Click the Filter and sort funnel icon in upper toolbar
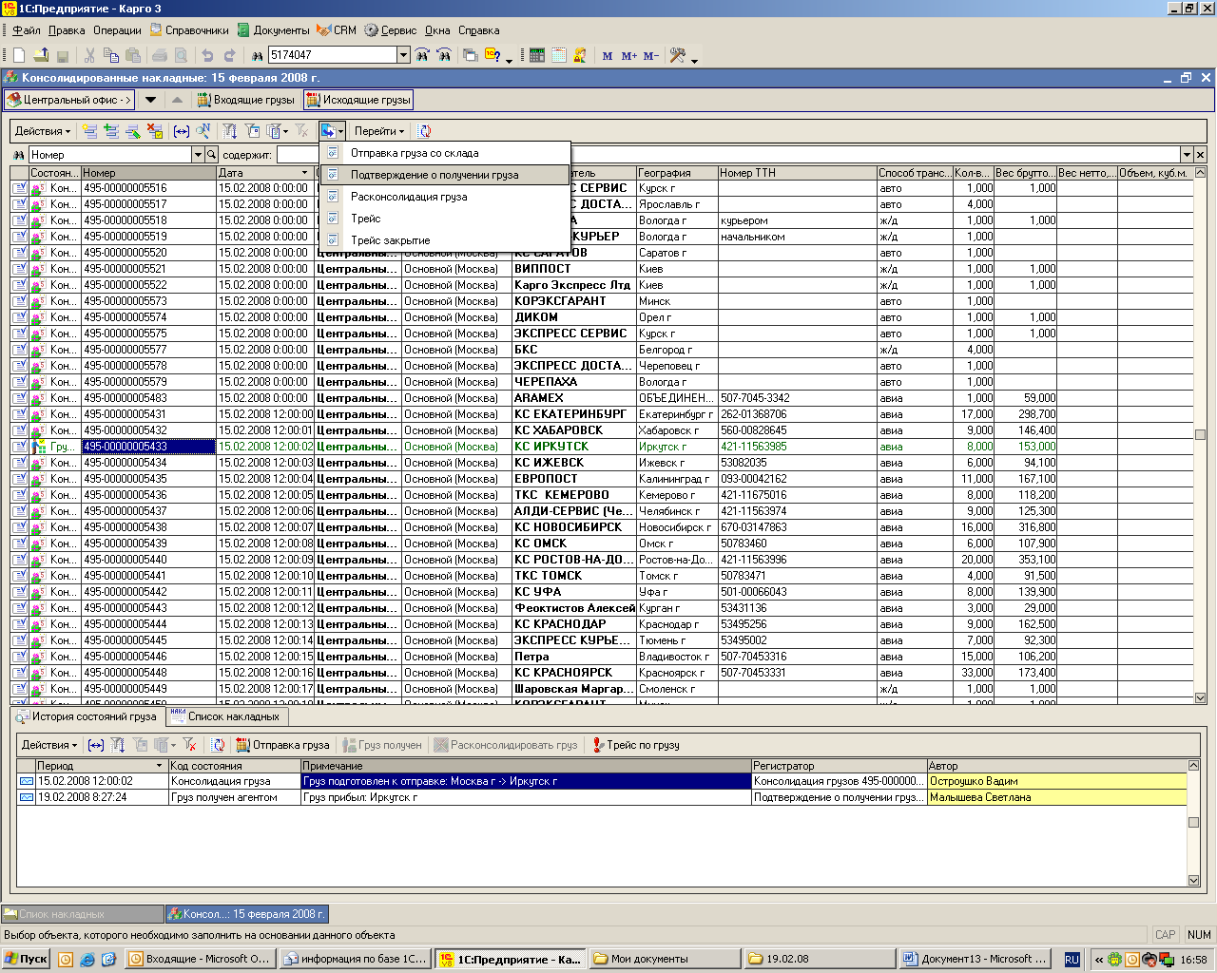Image resolution: width=1217 pixels, height=973 pixels. [230, 131]
